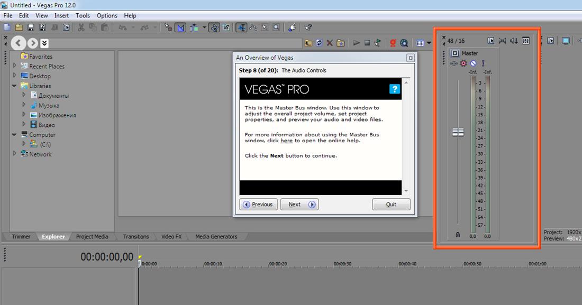Toggle Lock Envelopes to Events

(x=214, y=27)
